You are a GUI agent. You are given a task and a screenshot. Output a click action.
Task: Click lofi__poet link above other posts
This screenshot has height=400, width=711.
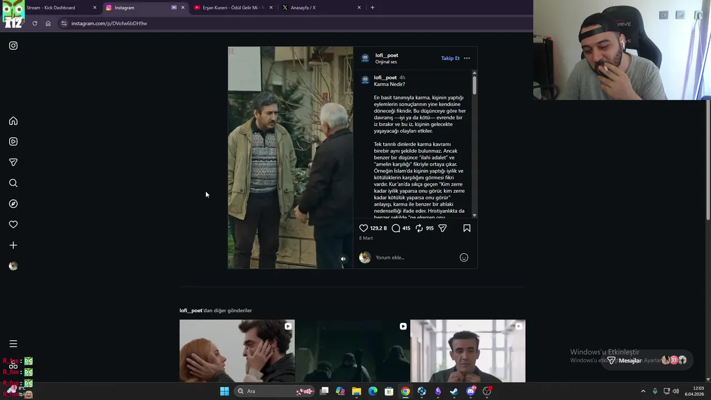191,311
